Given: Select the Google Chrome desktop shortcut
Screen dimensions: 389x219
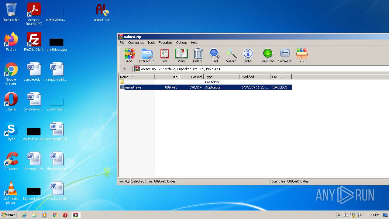Looking at the screenshot, I should (11, 74).
